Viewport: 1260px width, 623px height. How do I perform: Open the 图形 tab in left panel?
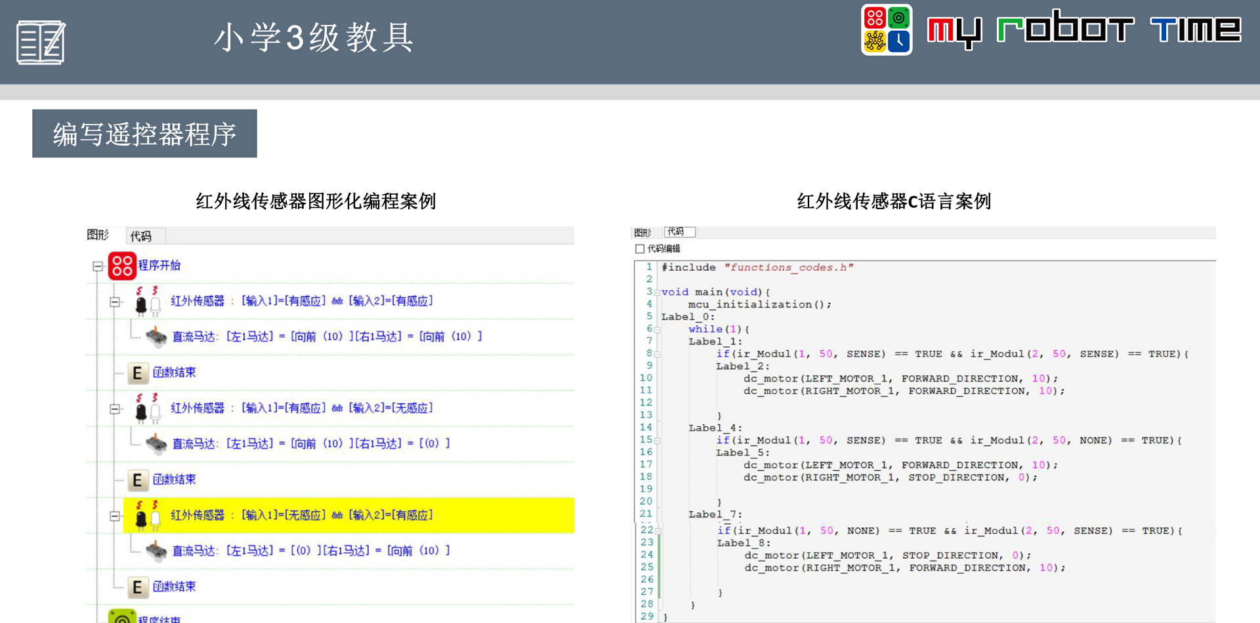click(x=98, y=235)
